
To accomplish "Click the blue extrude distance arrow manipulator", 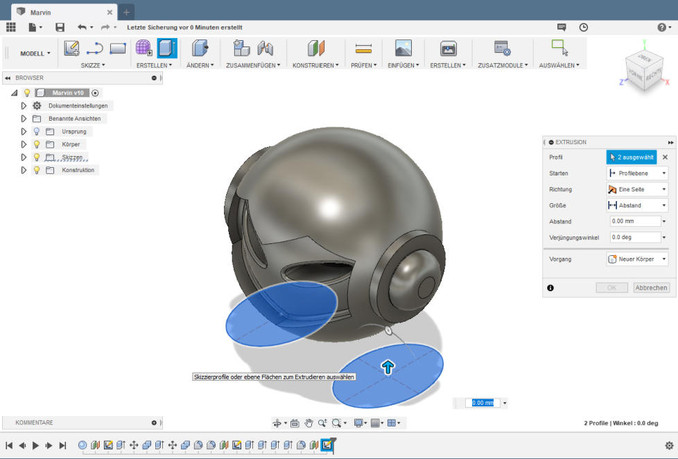I will point(388,367).
